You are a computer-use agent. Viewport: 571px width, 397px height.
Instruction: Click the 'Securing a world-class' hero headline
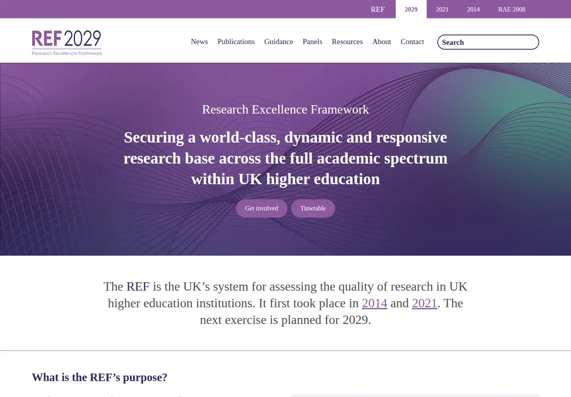[285, 158]
